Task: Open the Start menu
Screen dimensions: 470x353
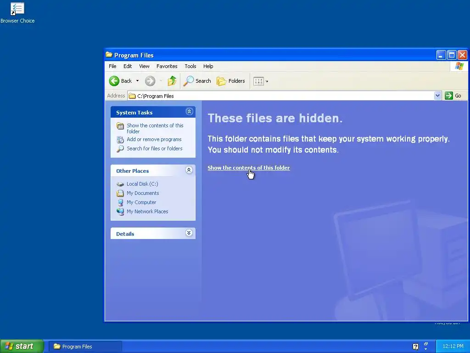Action: click(x=22, y=347)
